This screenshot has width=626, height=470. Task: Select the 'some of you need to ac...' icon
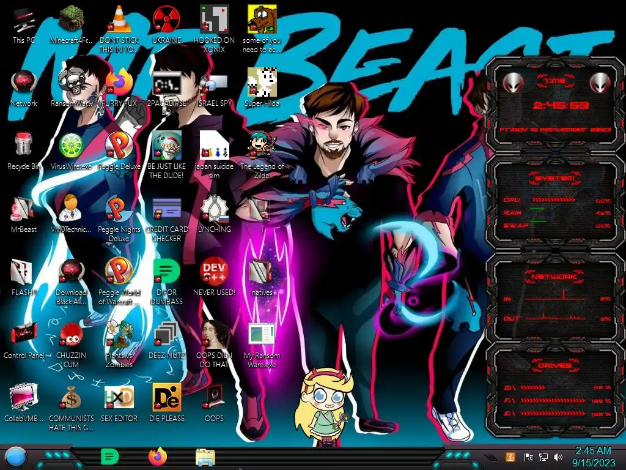(262, 19)
